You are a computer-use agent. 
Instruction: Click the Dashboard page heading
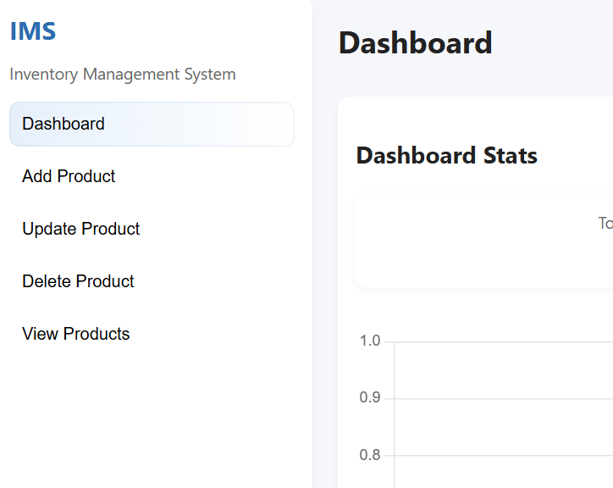coord(415,42)
